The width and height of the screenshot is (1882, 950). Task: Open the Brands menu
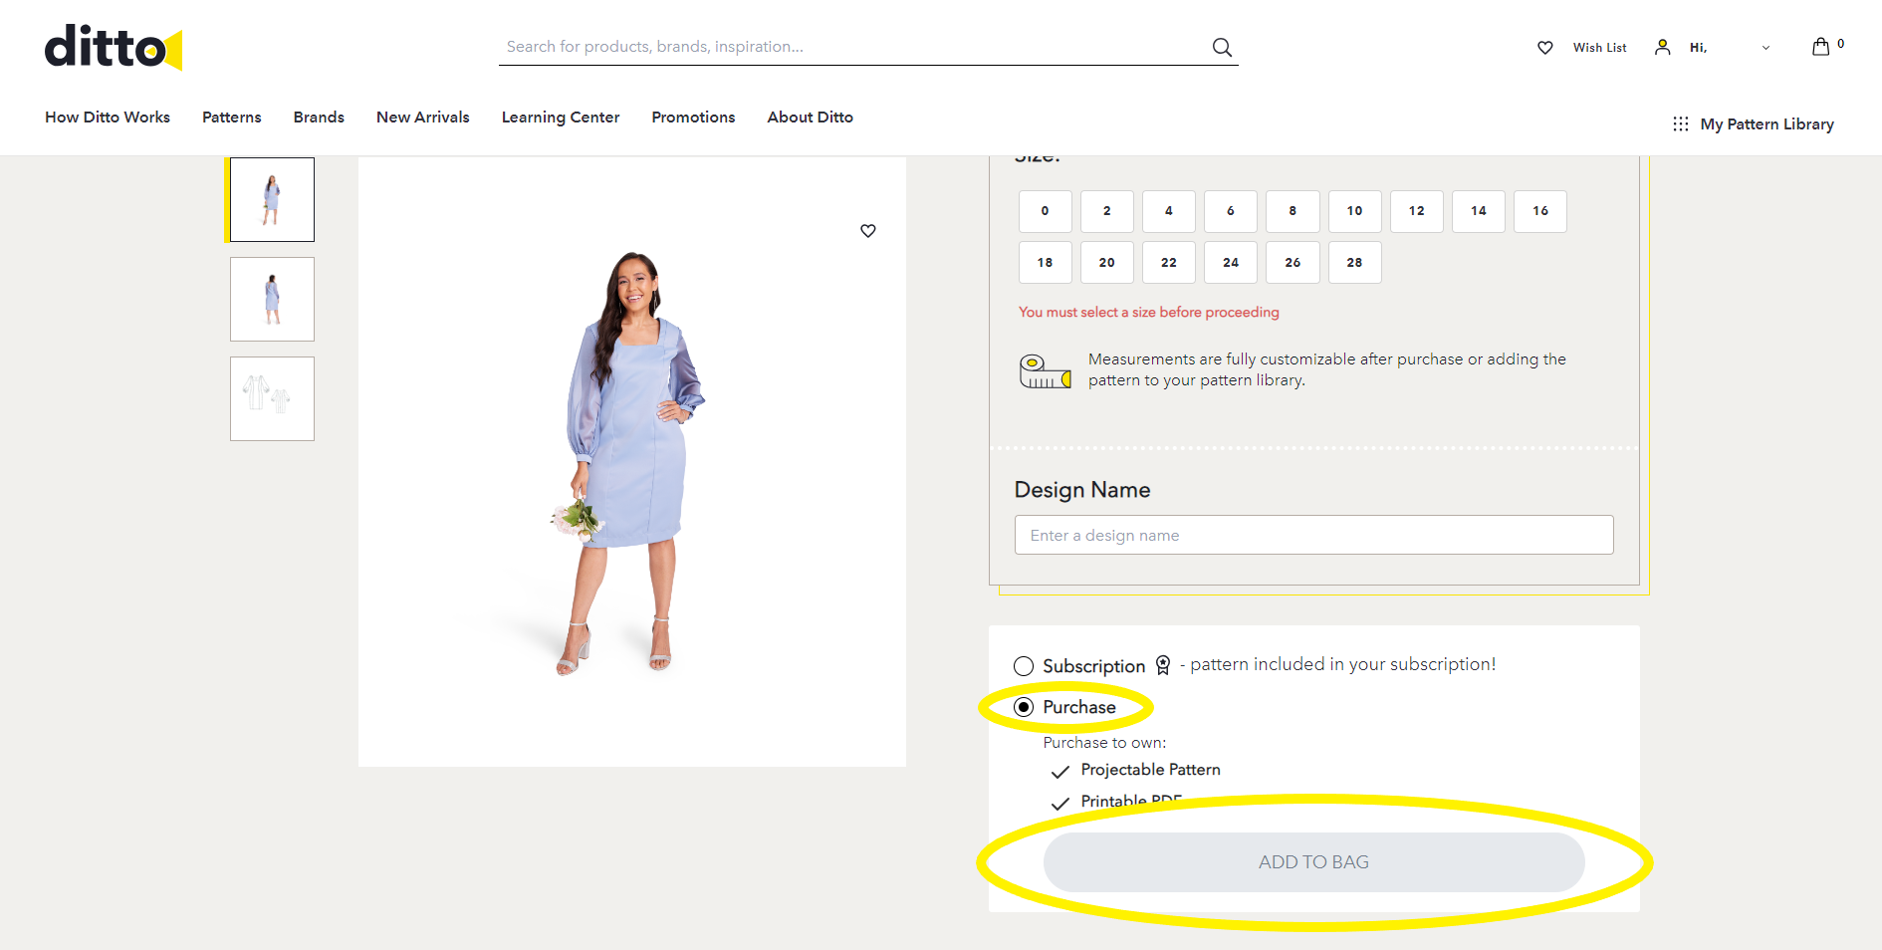319,117
